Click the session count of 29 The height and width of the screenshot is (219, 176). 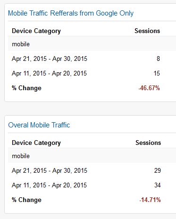click(158, 170)
